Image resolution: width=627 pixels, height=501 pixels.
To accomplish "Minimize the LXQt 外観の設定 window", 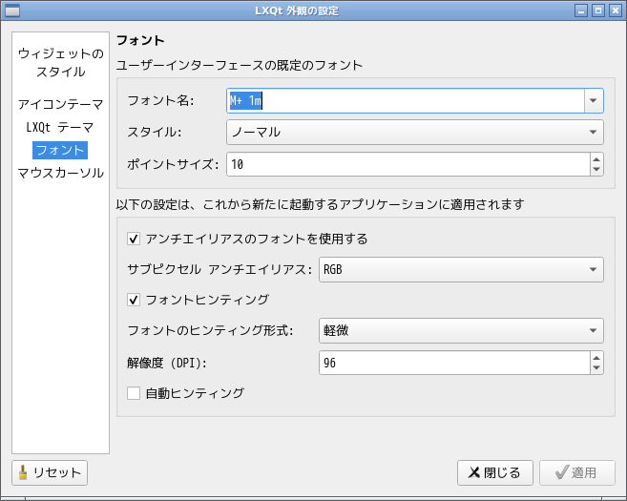I will 581,10.
